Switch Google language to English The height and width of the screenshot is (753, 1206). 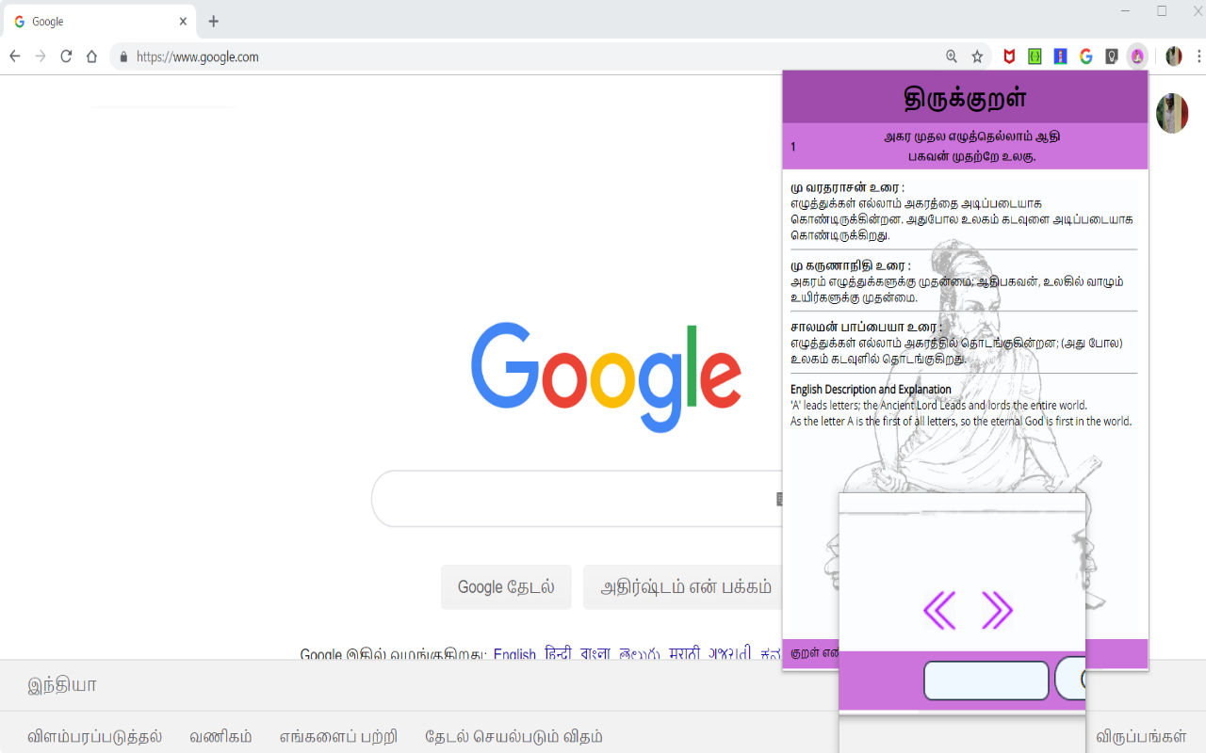point(514,654)
